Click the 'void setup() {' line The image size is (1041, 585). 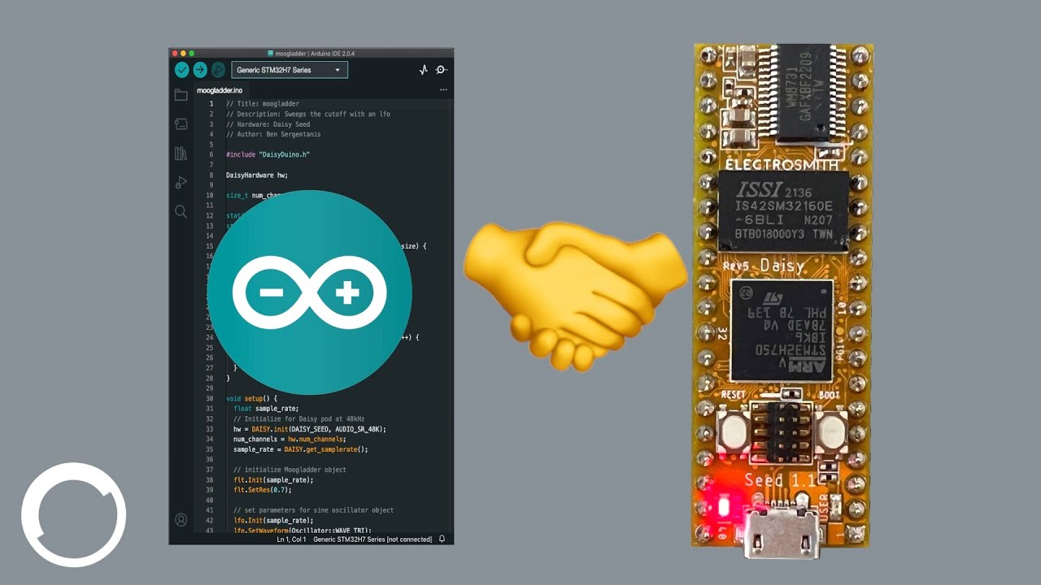252,399
